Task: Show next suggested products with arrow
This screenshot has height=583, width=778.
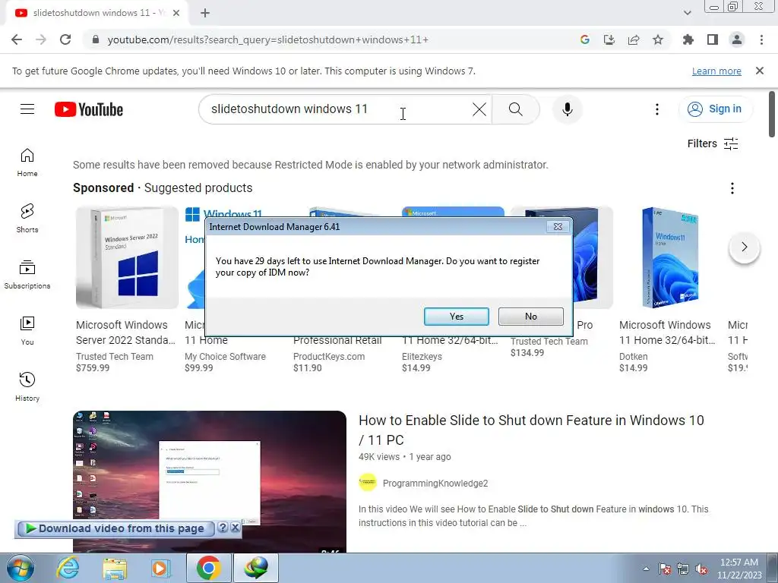Action: click(744, 247)
